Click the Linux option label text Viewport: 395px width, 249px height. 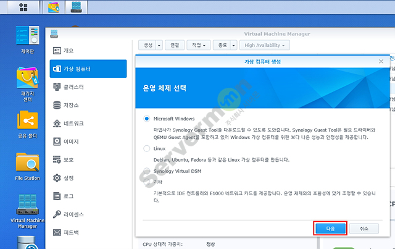159,148
